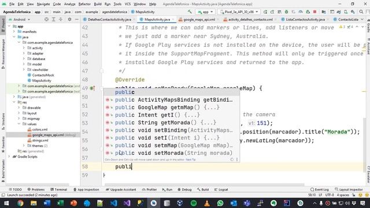Open the Problems tool window
The image size is (370, 208).
[x=36, y=190]
